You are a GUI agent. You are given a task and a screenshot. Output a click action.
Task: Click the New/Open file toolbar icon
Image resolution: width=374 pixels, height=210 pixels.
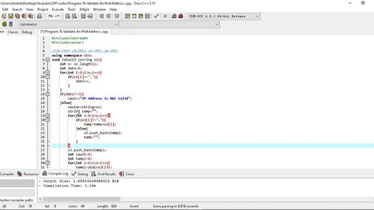(x=4, y=16)
